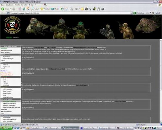Click the forward navigation arrow
162x130 pixels.
coord(14,9)
